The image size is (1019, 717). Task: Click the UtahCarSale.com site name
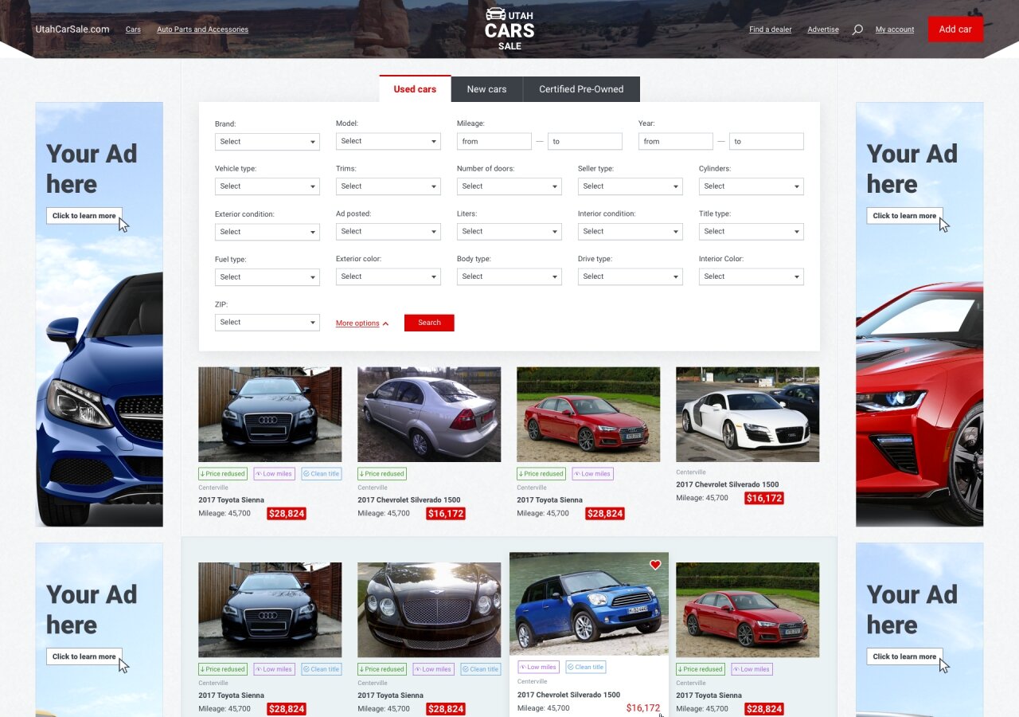72,29
